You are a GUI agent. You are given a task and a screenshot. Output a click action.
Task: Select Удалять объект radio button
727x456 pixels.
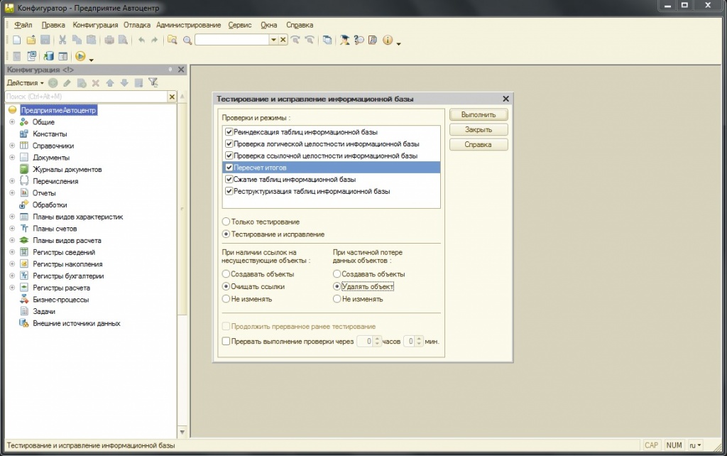[337, 287]
